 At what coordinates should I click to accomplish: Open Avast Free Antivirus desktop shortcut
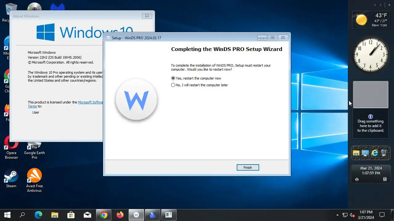(34, 180)
